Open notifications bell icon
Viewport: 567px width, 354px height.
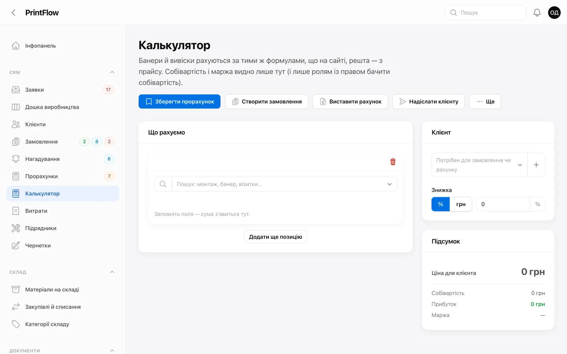[x=537, y=13]
